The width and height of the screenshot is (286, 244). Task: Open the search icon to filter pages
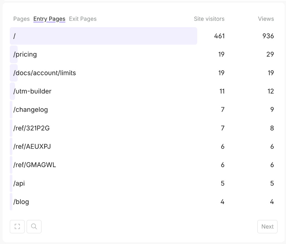point(34,227)
